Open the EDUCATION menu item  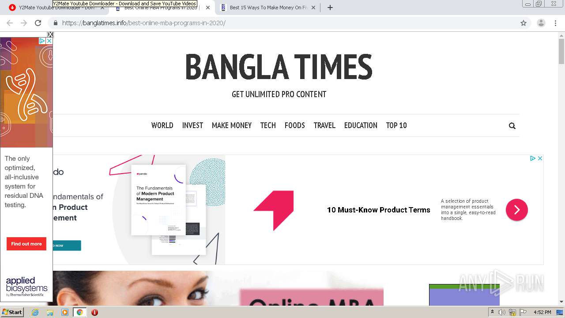click(x=361, y=125)
